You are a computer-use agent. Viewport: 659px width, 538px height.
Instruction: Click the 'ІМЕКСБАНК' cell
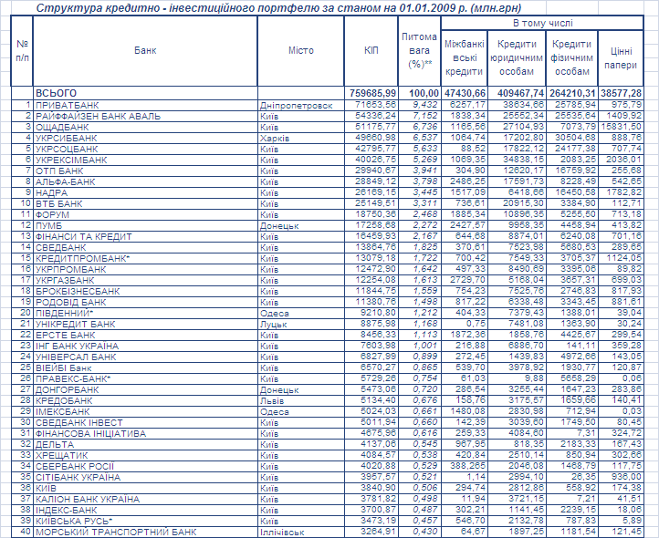pyautogui.click(x=145, y=411)
